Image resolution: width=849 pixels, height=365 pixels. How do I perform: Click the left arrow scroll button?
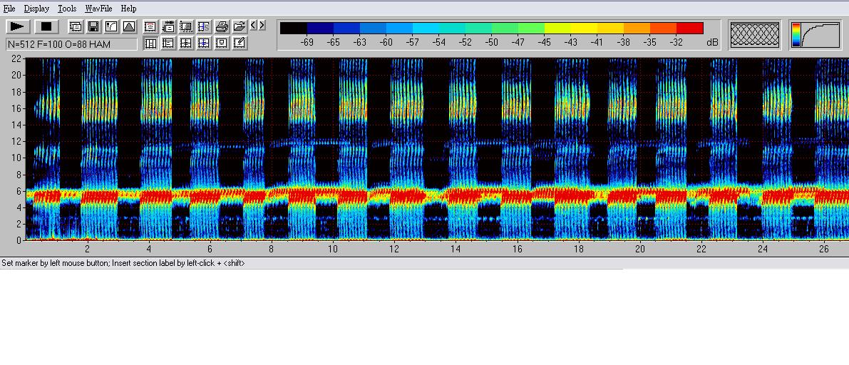(254, 26)
